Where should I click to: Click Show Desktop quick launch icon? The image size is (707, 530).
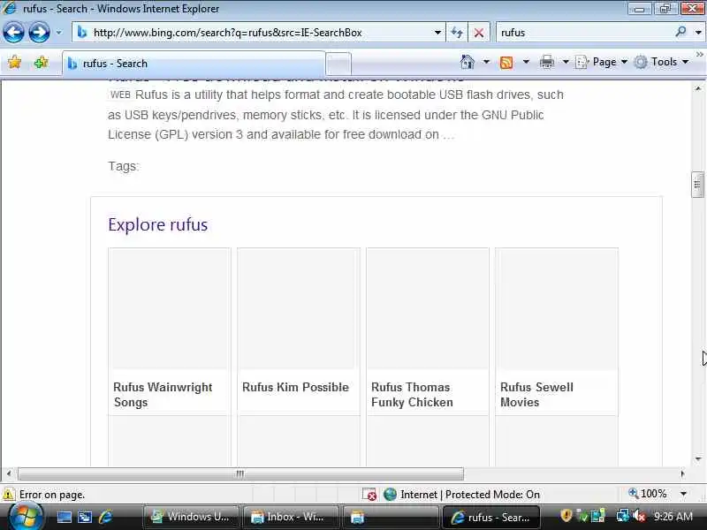tap(64, 517)
